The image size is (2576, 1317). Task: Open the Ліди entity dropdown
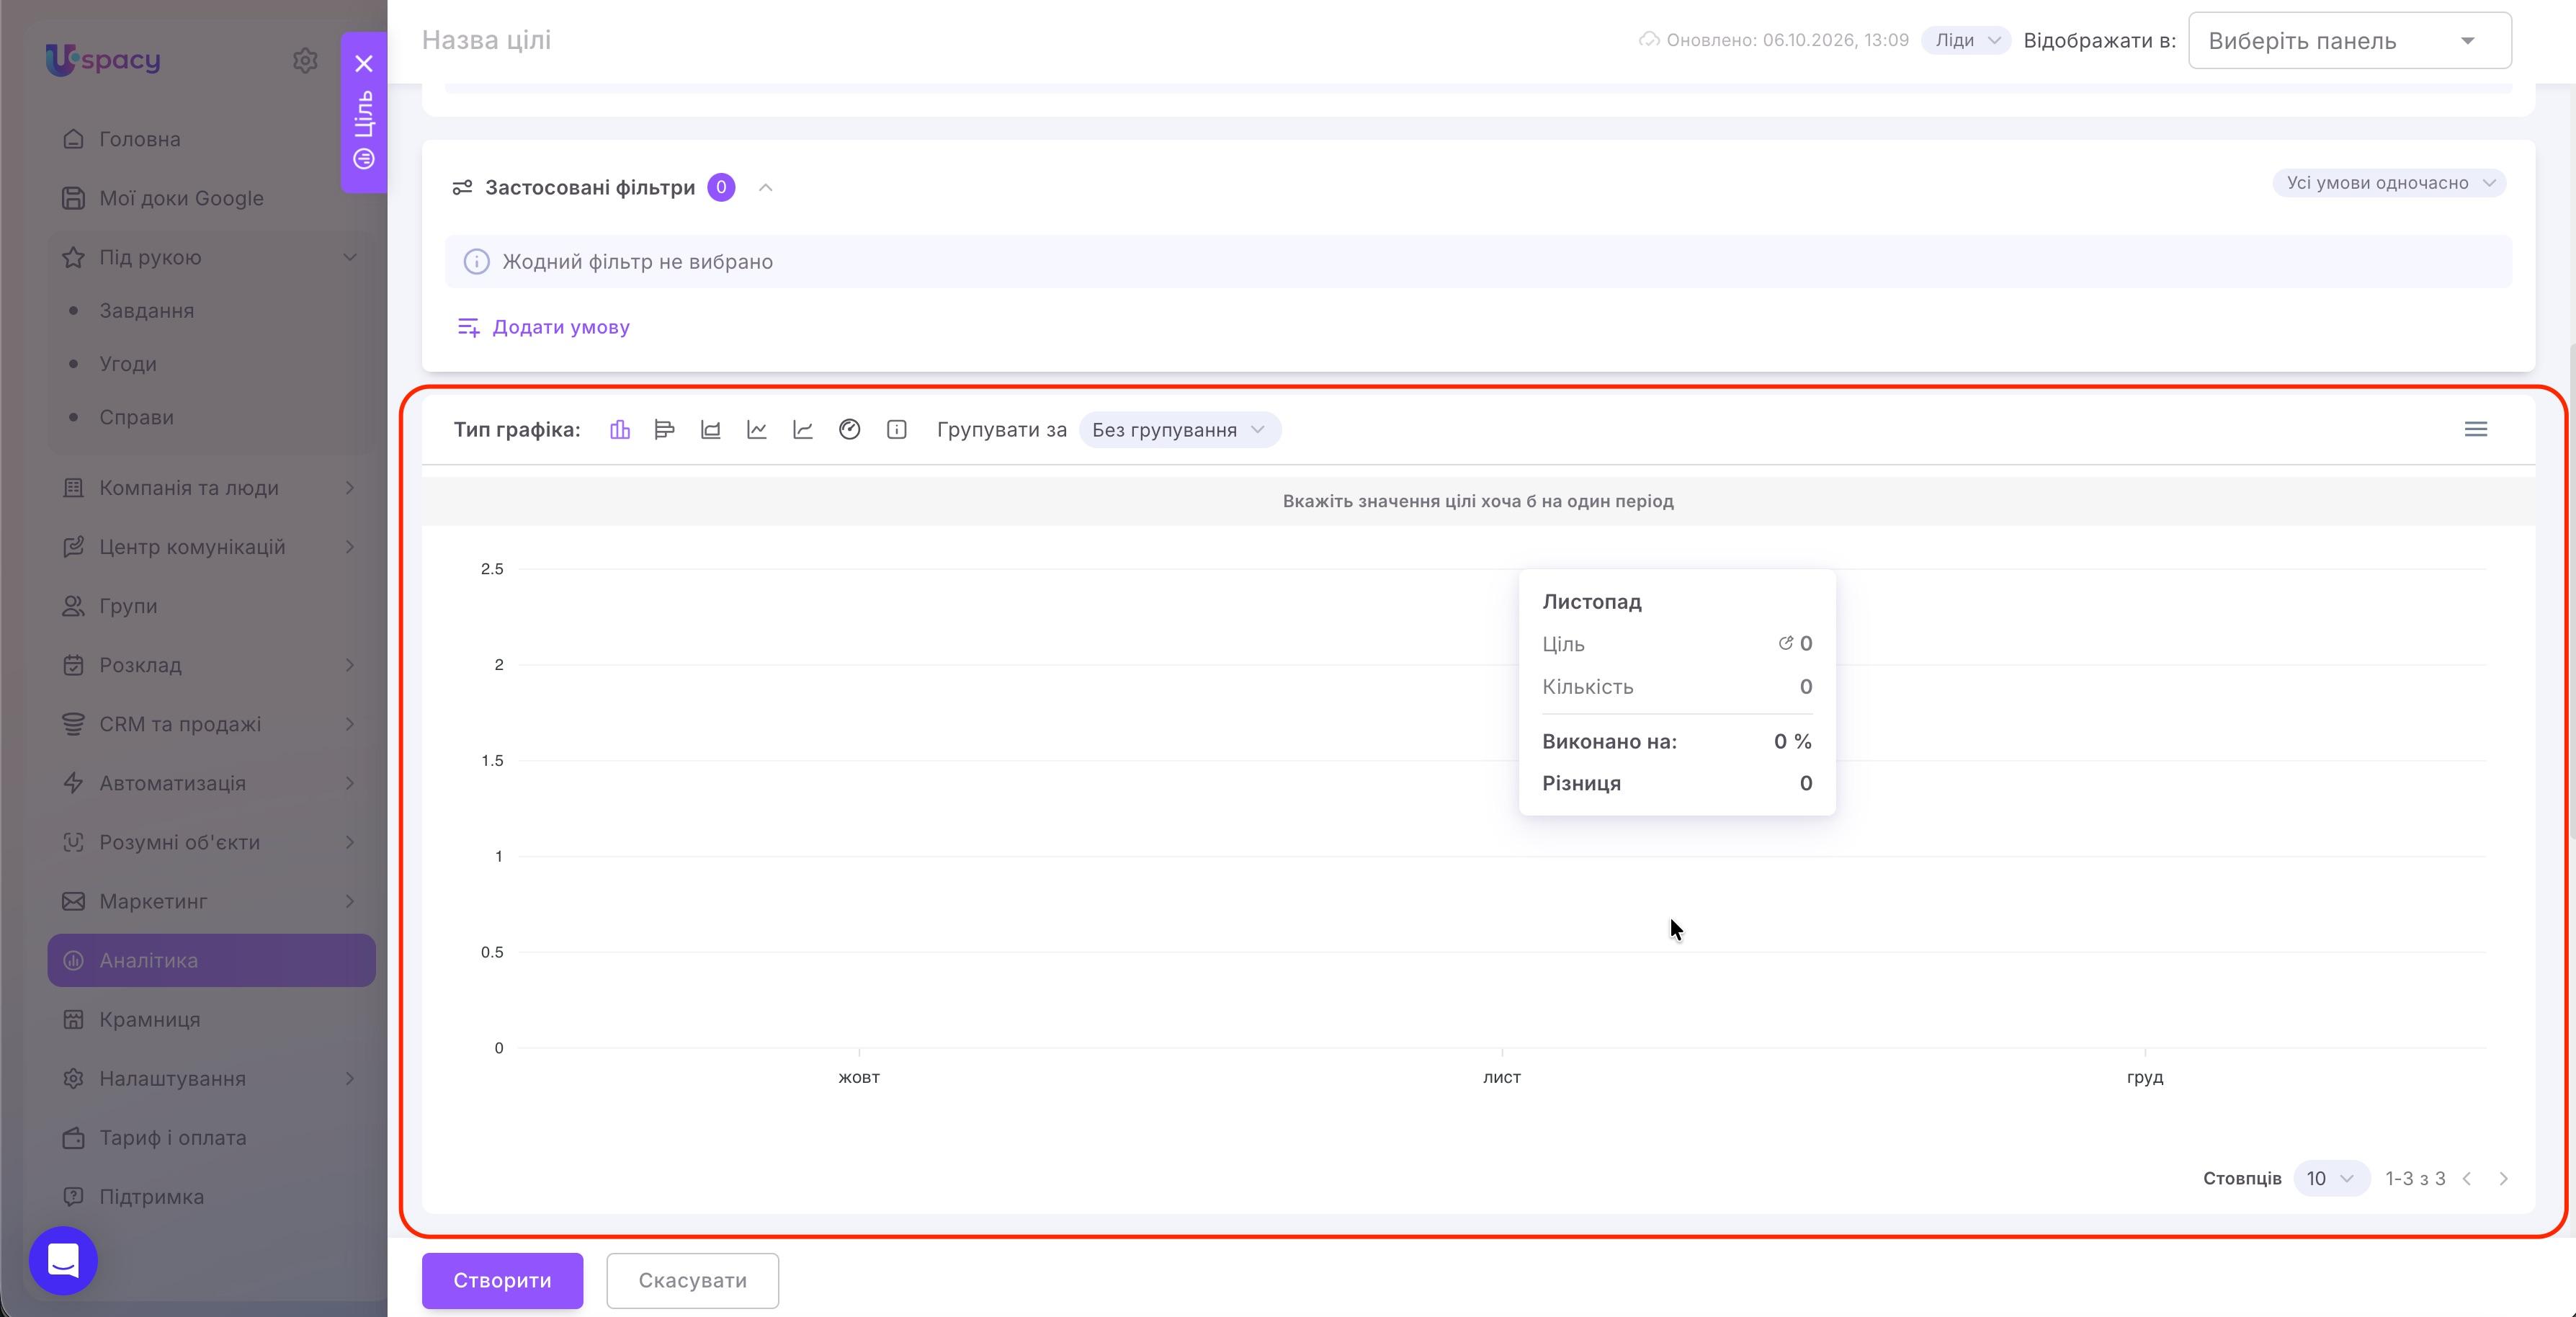click(1966, 40)
